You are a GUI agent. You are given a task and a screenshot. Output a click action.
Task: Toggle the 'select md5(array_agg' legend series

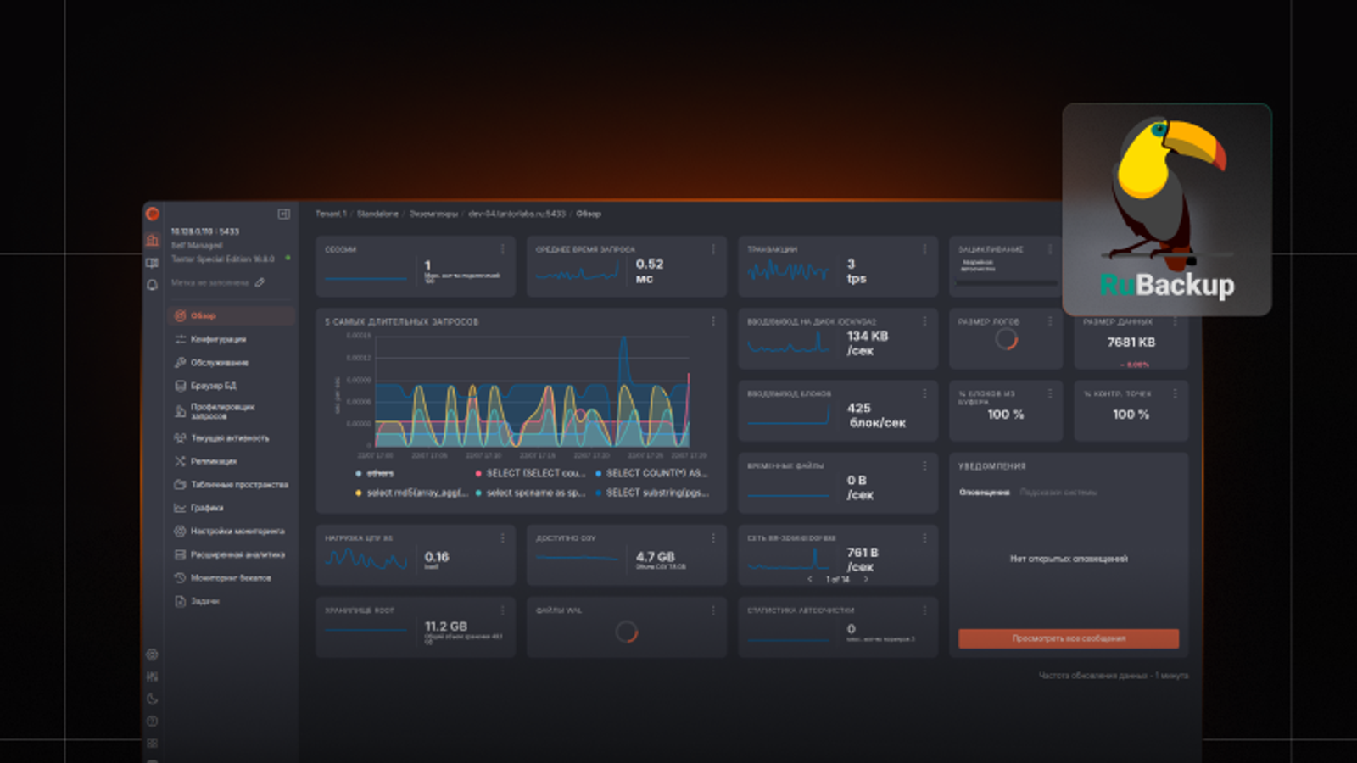pyautogui.click(x=411, y=493)
